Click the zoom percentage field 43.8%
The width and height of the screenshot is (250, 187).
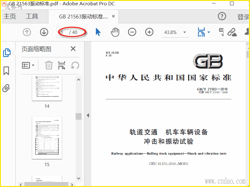(170, 32)
